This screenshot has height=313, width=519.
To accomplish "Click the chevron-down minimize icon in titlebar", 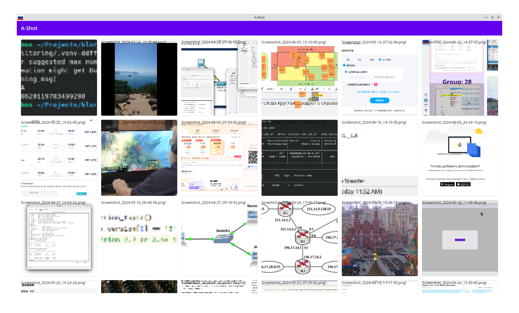I will (486, 17).
